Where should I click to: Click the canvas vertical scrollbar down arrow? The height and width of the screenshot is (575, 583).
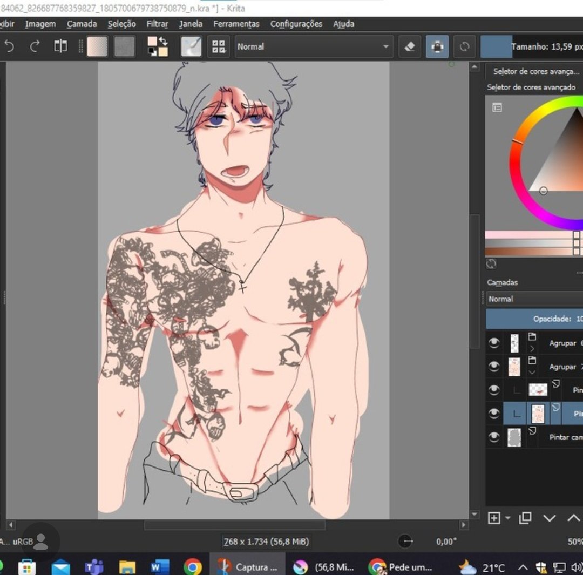[474, 515]
